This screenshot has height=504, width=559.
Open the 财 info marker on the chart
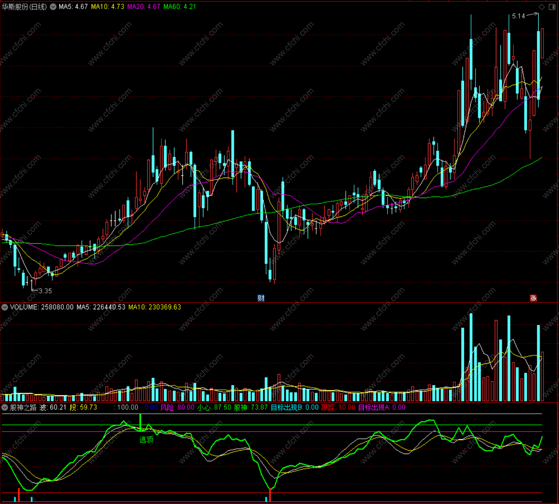[261, 298]
